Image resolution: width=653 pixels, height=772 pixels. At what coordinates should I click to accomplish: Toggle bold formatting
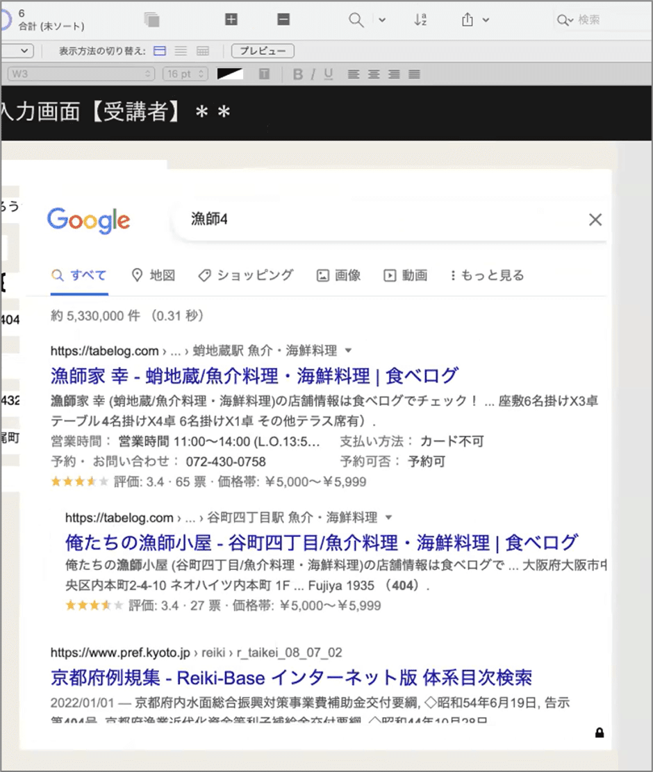(x=298, y=74)
